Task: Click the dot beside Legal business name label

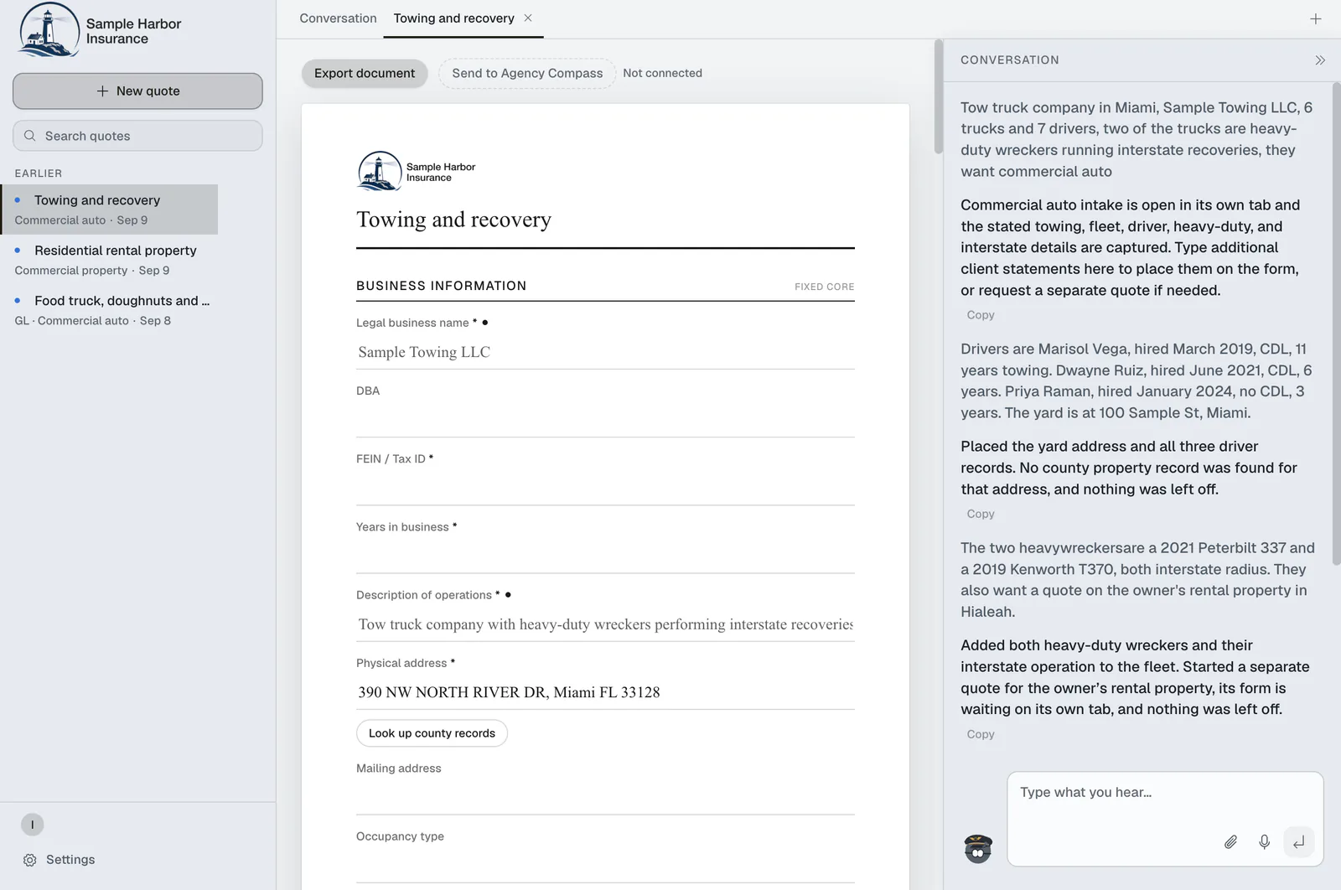Action: coord(485,323)
